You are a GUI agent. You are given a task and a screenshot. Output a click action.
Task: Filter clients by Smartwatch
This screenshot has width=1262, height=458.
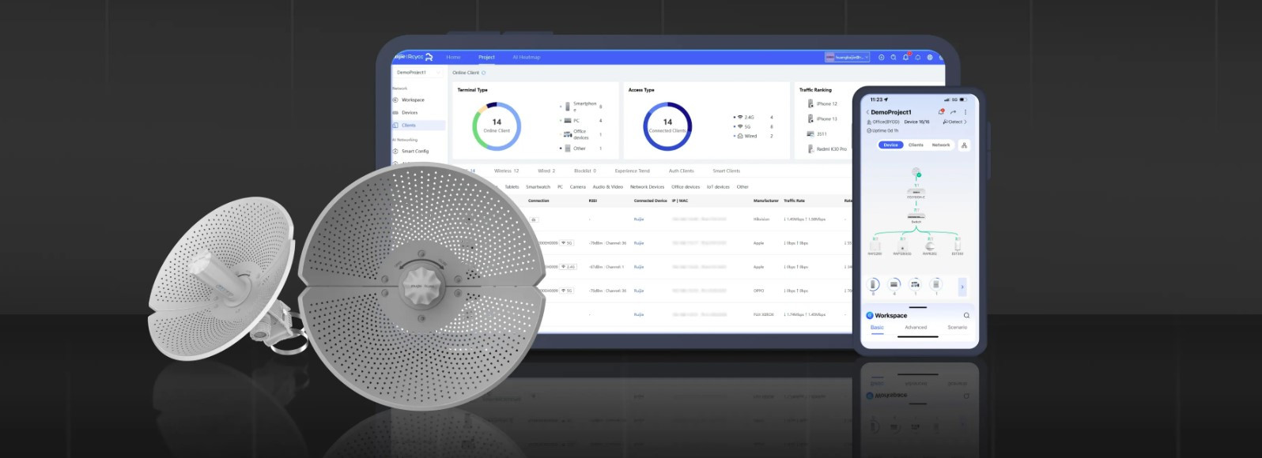point(538,187)
